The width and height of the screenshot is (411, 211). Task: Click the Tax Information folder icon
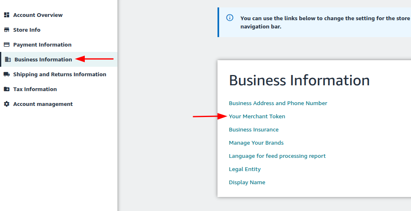7,89
